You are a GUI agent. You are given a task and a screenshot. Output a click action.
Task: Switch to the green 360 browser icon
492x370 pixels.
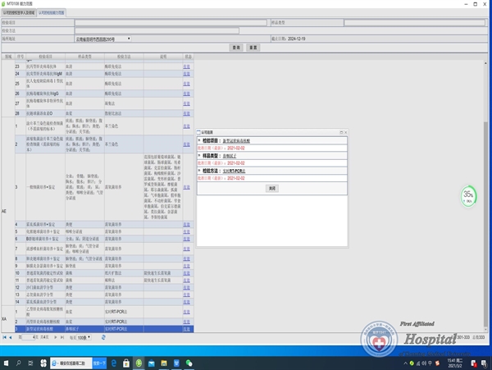coord(139,363)
